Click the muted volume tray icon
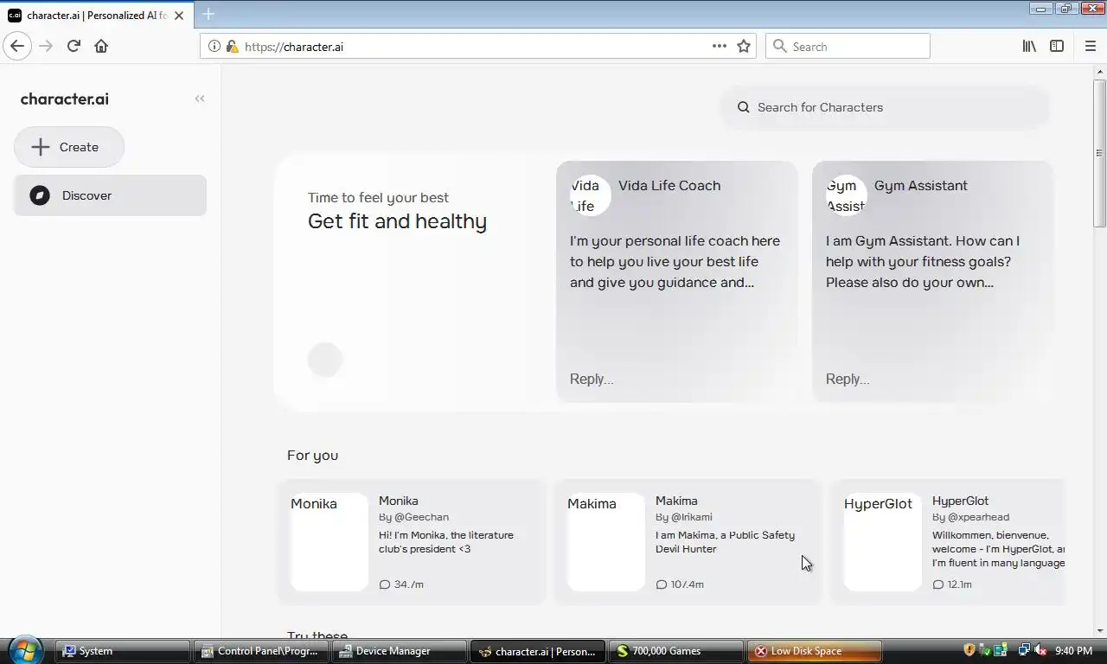Image resolution: width=1107 pixels, height=664 pixels. click(1041, 650)
